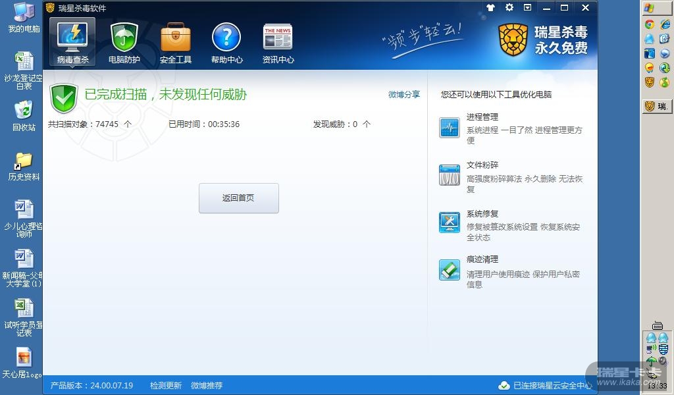Screen dimensions: 674x395
Task: Open settings gear in Rising title bar
Action: (509, 7)
